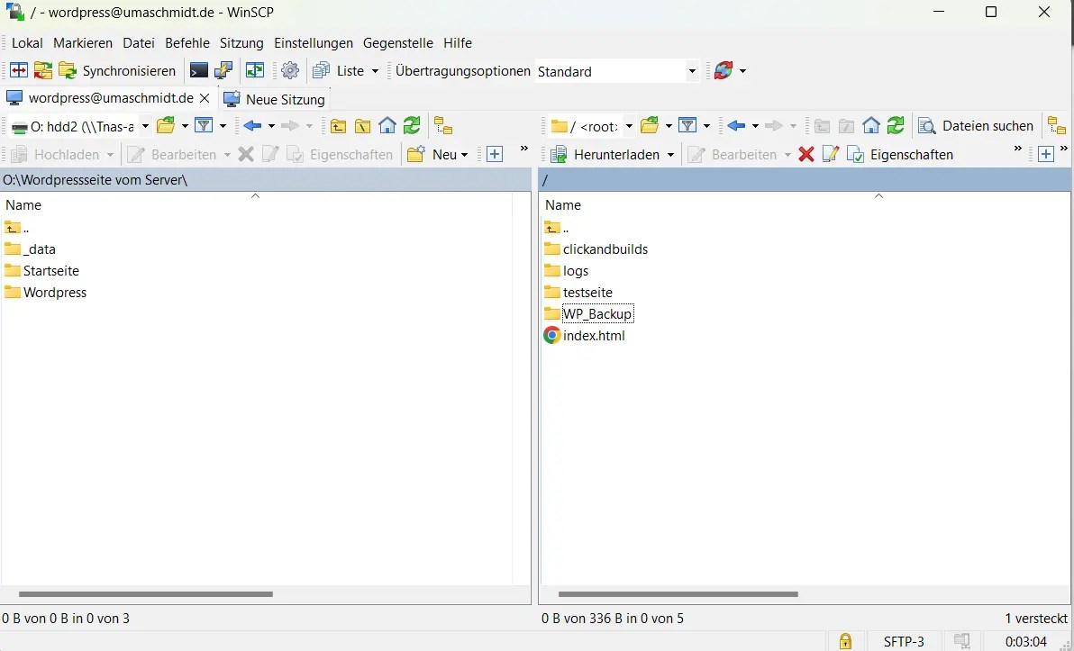Viewport: 1074px width, 651px height.
Task: Open the Lokal menu
Action: (27, 43)
